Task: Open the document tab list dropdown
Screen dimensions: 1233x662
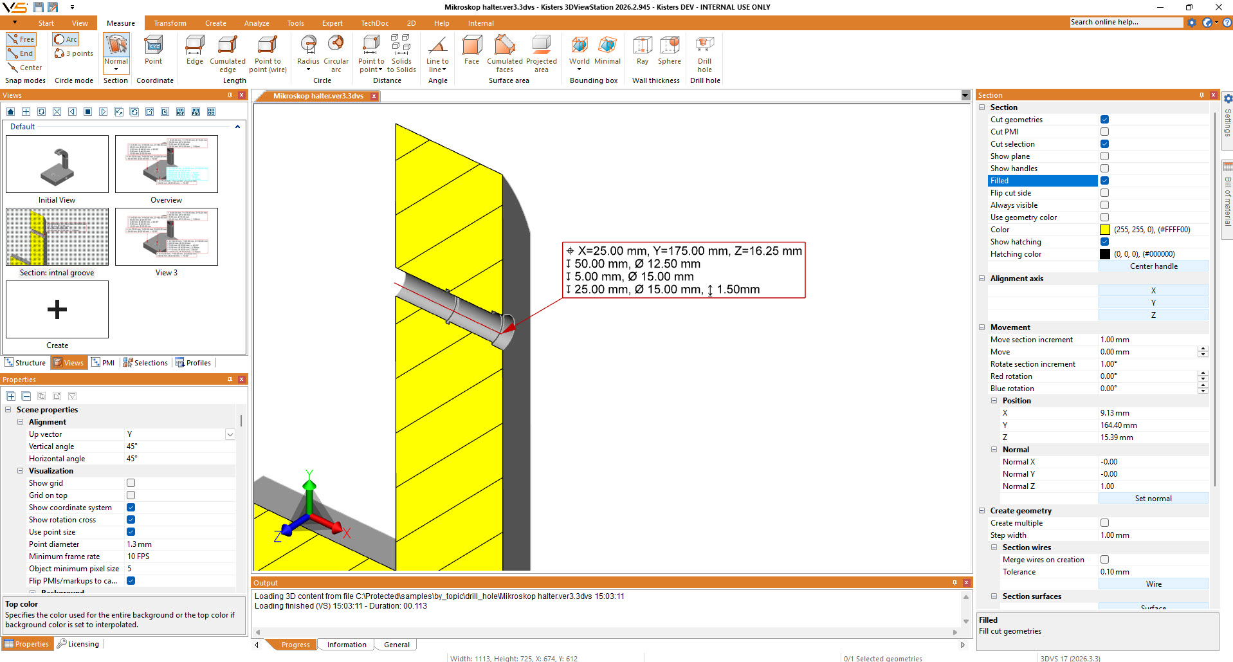Action: (965, 96)
